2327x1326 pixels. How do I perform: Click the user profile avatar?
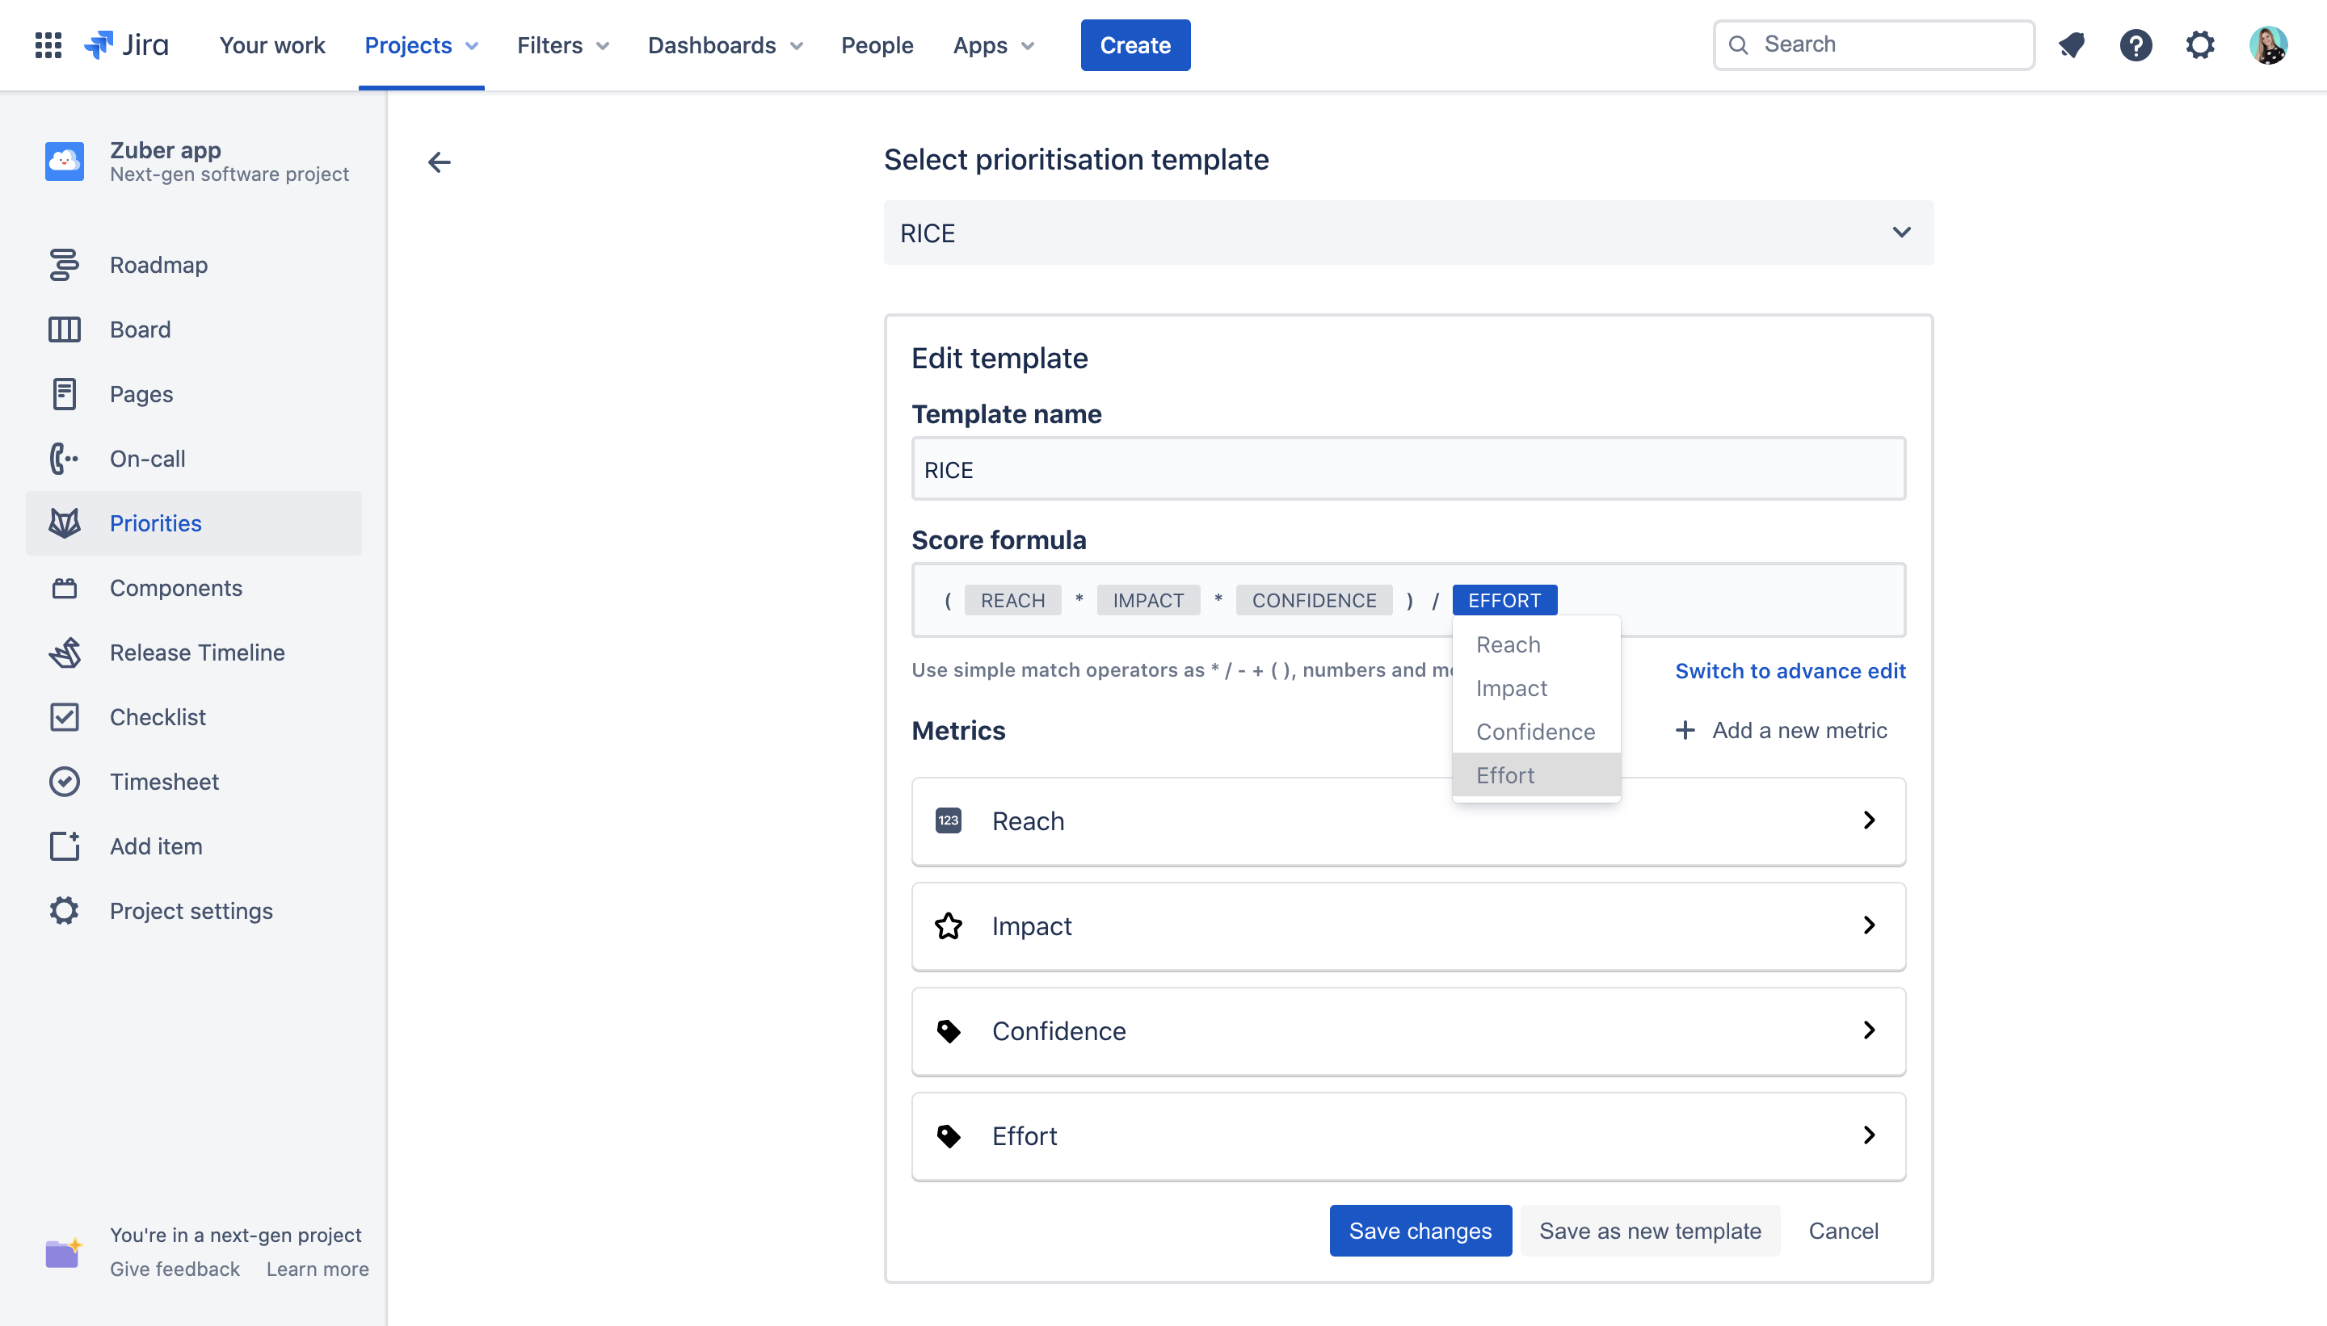[2267, 44]
